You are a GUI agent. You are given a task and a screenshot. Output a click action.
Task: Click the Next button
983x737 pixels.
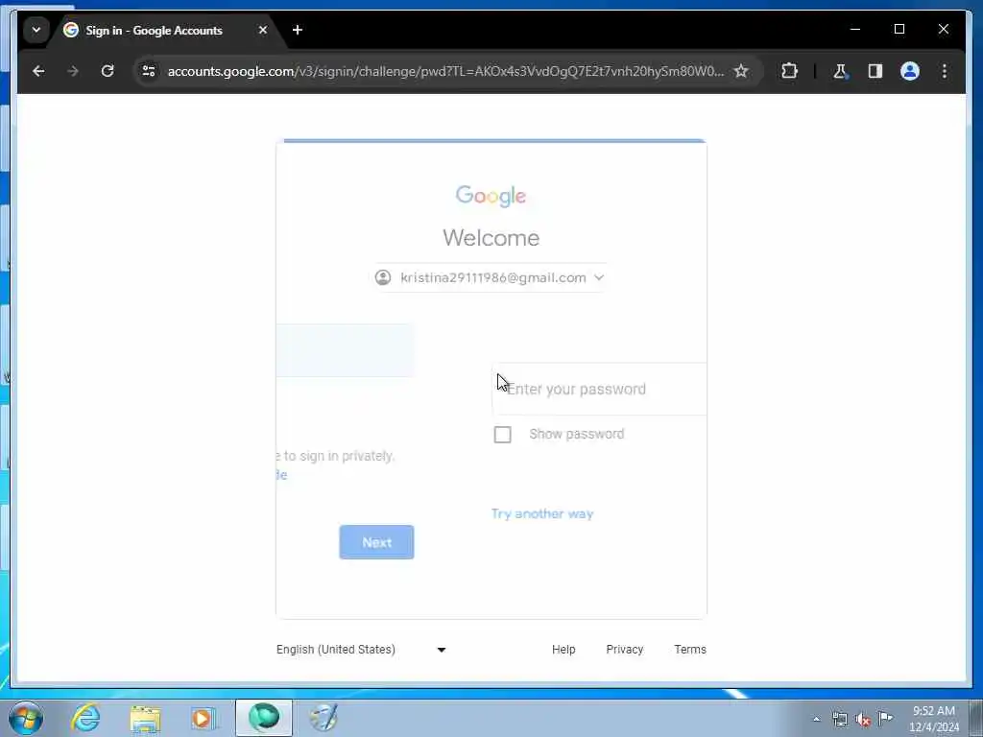pyautogui.click(x=376, y=542)
